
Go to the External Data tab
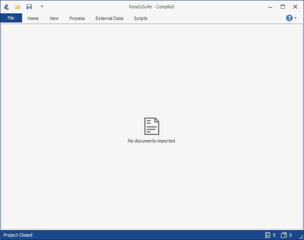tap(109, 18)
